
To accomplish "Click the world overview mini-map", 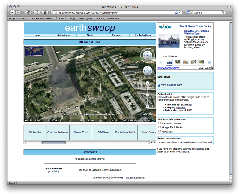I will [x=34, y=52].
